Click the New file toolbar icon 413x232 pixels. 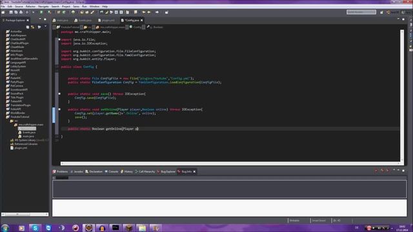pos(3,12)
